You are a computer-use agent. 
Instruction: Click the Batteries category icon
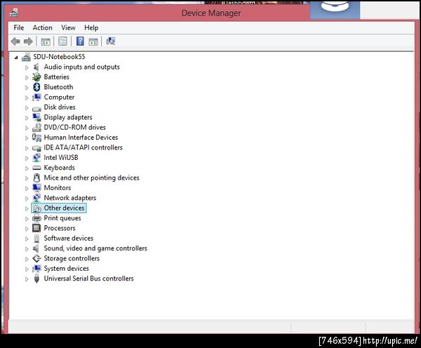pyautogui.click(x=36, y=77)
